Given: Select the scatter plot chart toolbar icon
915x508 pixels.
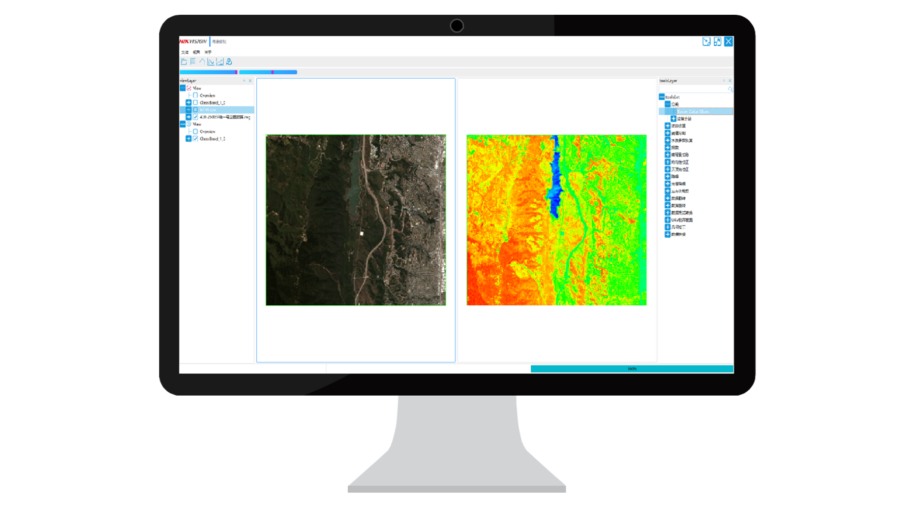Looking at the screenshot, I should coord(220,61).
